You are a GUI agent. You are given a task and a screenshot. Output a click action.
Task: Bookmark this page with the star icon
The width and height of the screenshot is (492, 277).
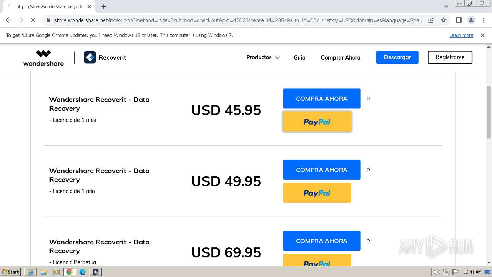tap(444, 20)
